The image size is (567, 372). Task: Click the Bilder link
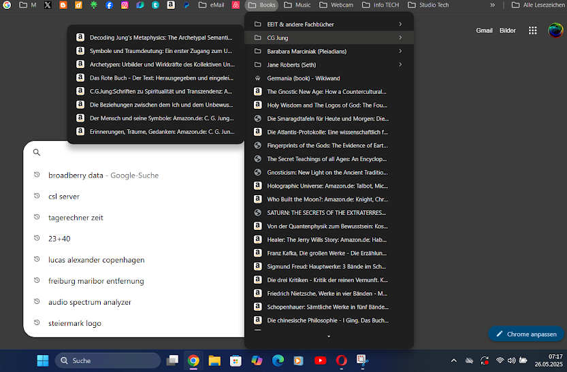507,31
